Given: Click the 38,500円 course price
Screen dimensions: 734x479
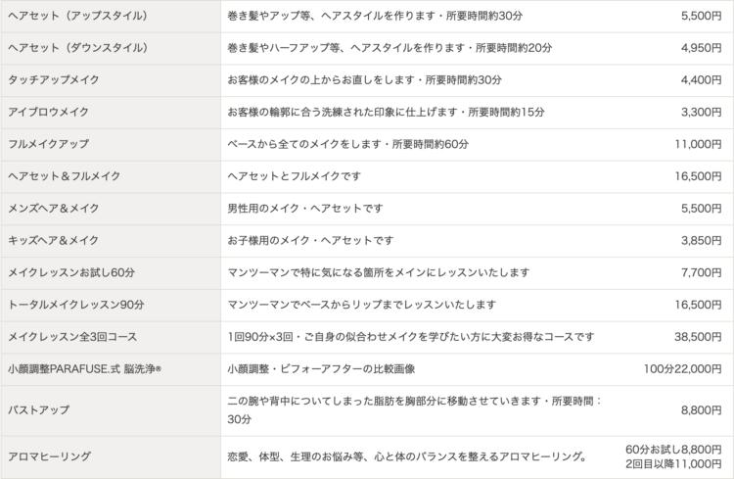Looking at the screenshot, I should point(698,337).
